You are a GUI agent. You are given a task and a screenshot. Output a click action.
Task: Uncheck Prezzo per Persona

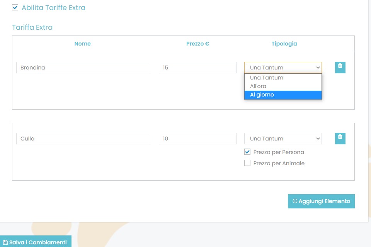click(247, 152)
